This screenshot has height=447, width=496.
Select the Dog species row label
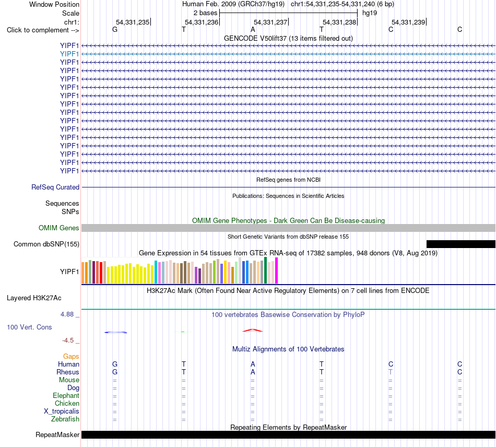point(73,388)
